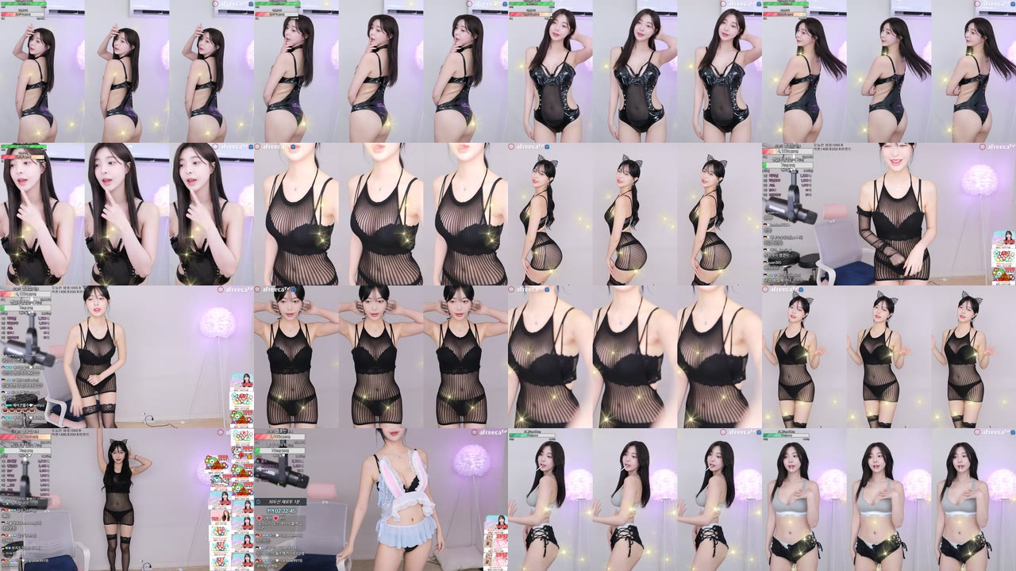The width and height of the screenshot is (1016, 571).
Task: Click the green progress bar in top-left frame
Action: click(22, 4)
